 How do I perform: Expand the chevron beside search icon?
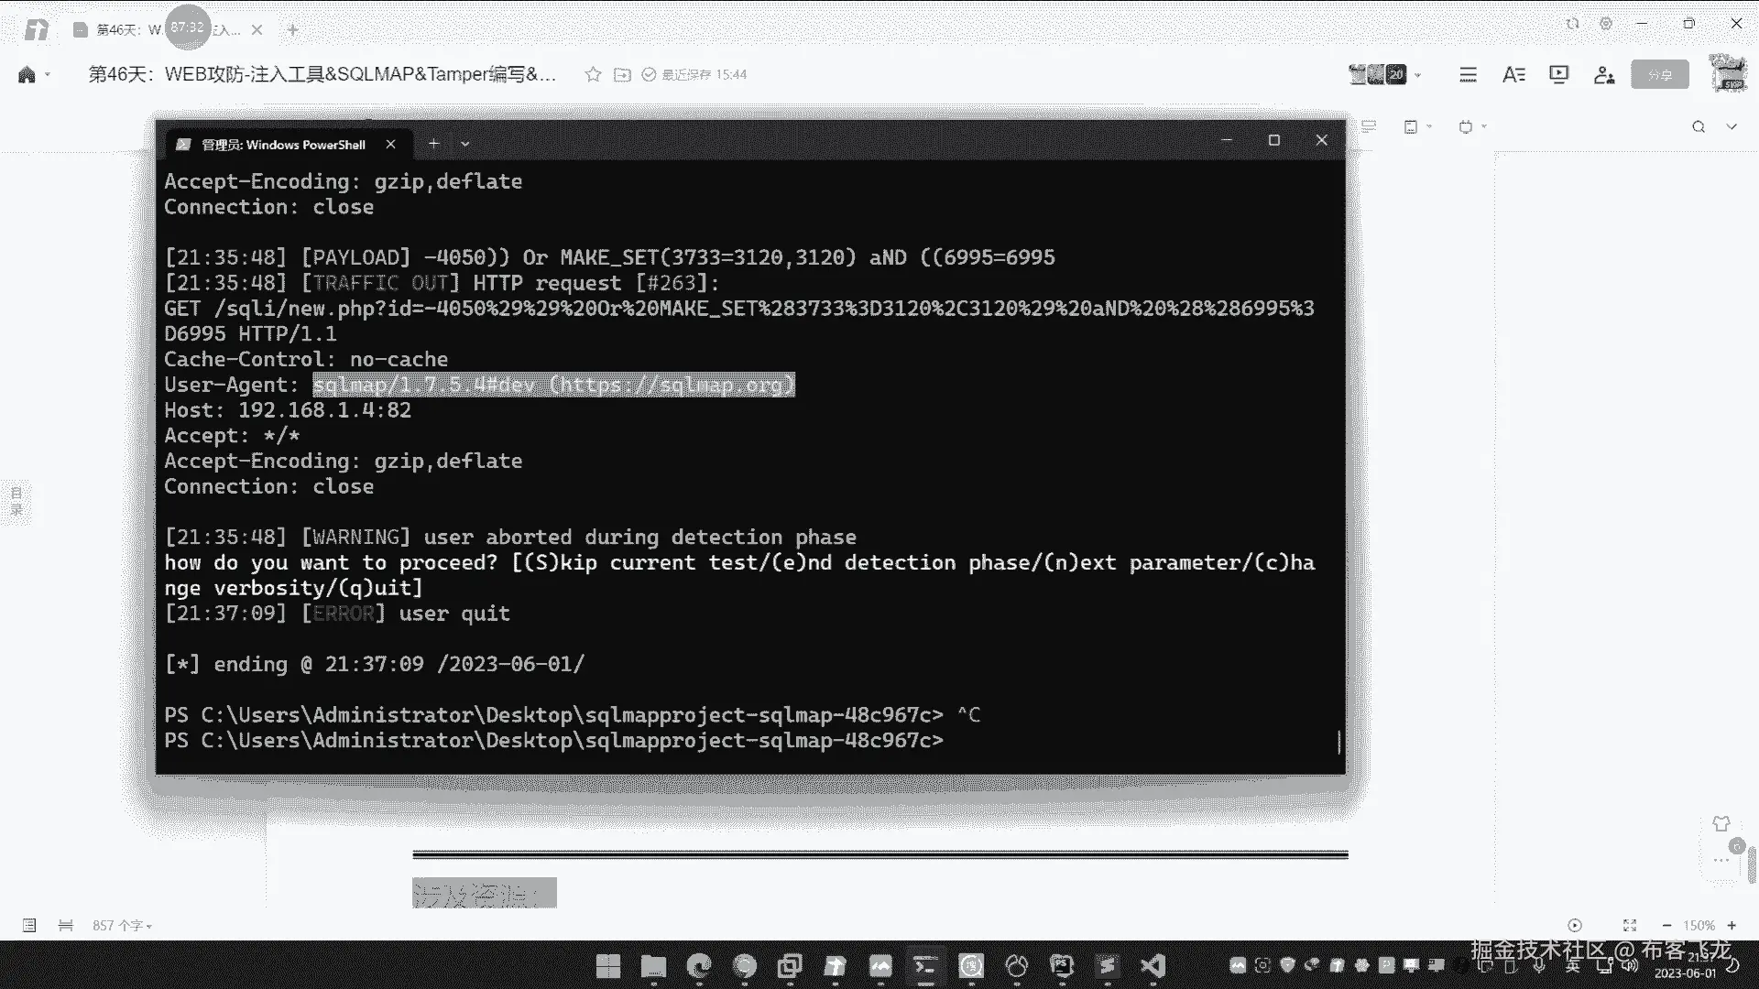point(1732,126)
